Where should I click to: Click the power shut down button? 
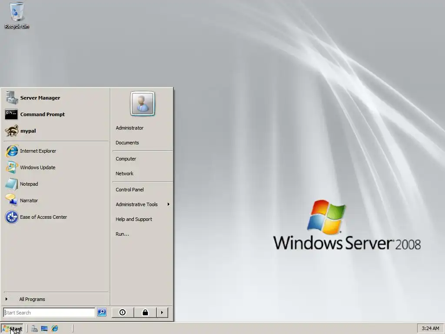(123, 312)
